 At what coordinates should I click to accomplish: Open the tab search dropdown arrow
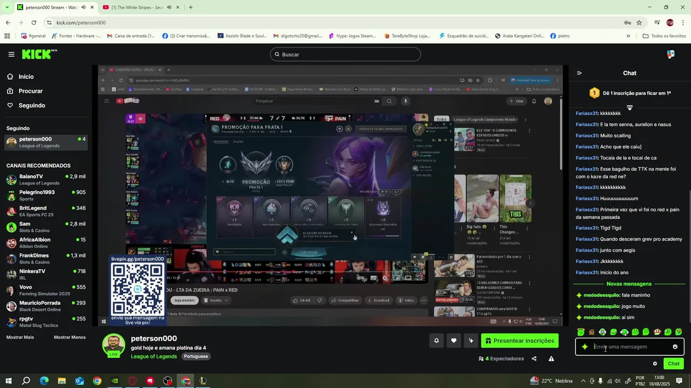[x=7, y=8]
